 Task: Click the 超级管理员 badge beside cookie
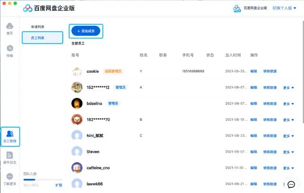pyautogui.click(x=113, y=71)
